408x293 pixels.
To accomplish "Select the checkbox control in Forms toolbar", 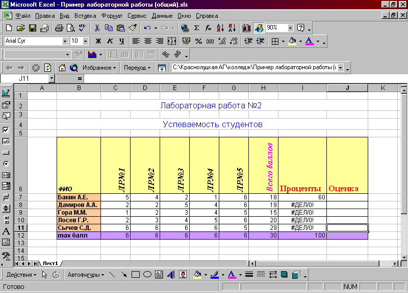I will (x=6, y=130).
